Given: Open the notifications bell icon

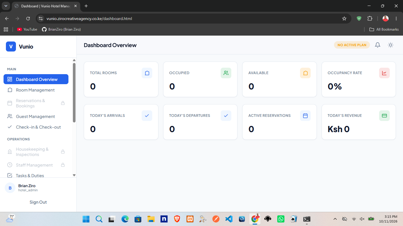Looking at the screenshot, I should pos(377,45).
